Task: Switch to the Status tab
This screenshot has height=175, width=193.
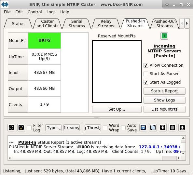Action: [18, 24]
